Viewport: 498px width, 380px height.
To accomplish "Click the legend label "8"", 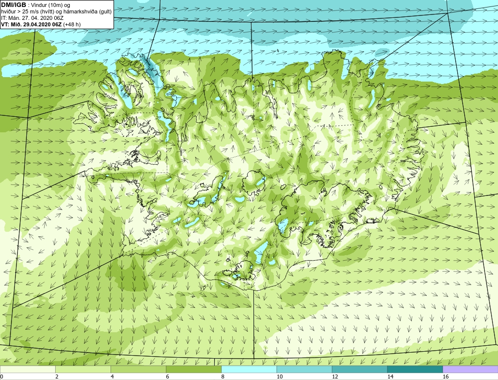I will [223, 377].
